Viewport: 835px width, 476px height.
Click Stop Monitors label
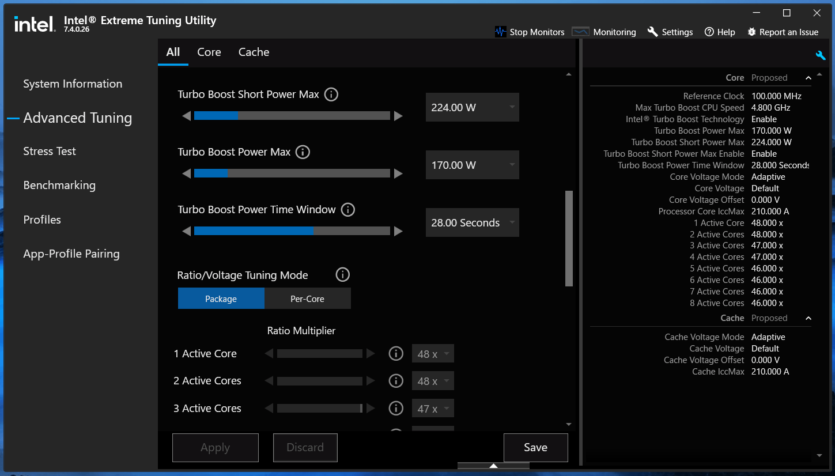click(537, 32)
